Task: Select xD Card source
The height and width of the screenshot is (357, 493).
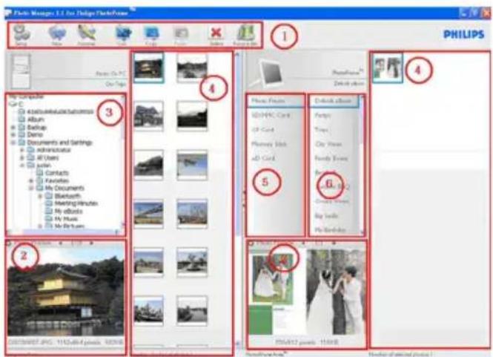Action: (x=263, y=158)
